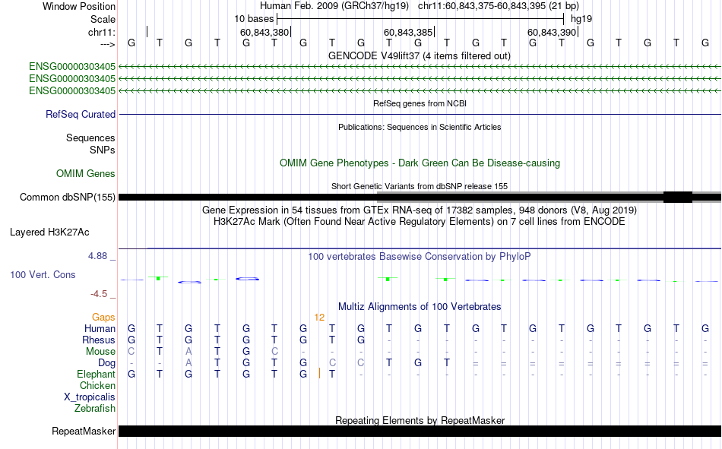Click the orange 12 gap count
Screen dimensions: 722x449
(x=319, y=318)
